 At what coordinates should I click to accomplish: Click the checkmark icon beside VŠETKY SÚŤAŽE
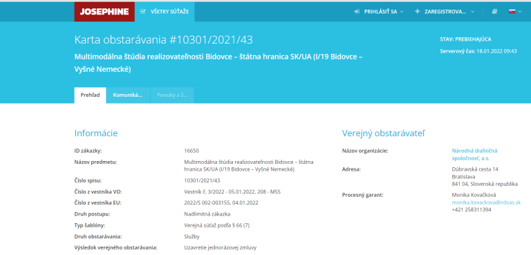point(143,12)
